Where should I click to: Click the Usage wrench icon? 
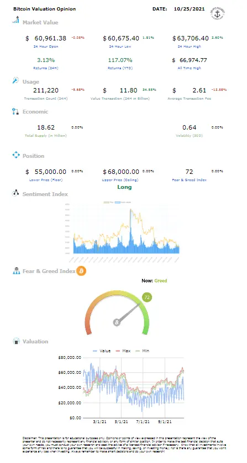[15, 80]
